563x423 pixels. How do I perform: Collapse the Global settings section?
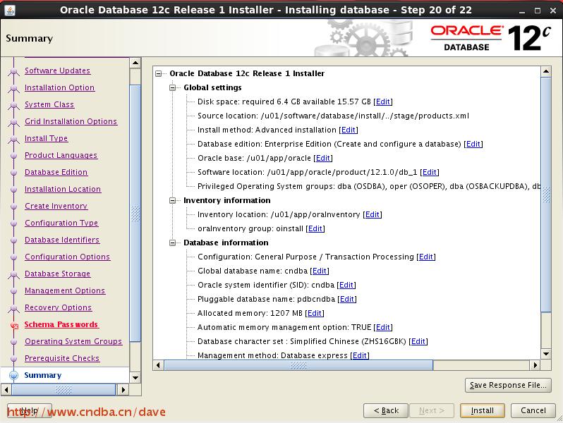[172, 87]
